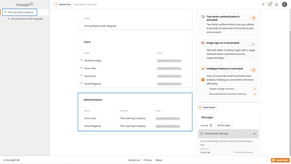Open first draft due 30th Aug message
The width and height of the screenshot is (291, 164).
(228, 134)
